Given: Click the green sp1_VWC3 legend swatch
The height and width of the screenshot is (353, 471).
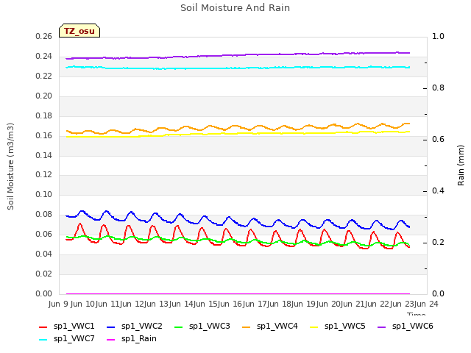Looking at the screenshot, I should pos(179,327).
